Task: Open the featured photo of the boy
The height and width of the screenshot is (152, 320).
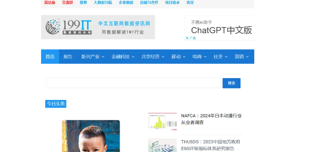Action: [91, 136]
